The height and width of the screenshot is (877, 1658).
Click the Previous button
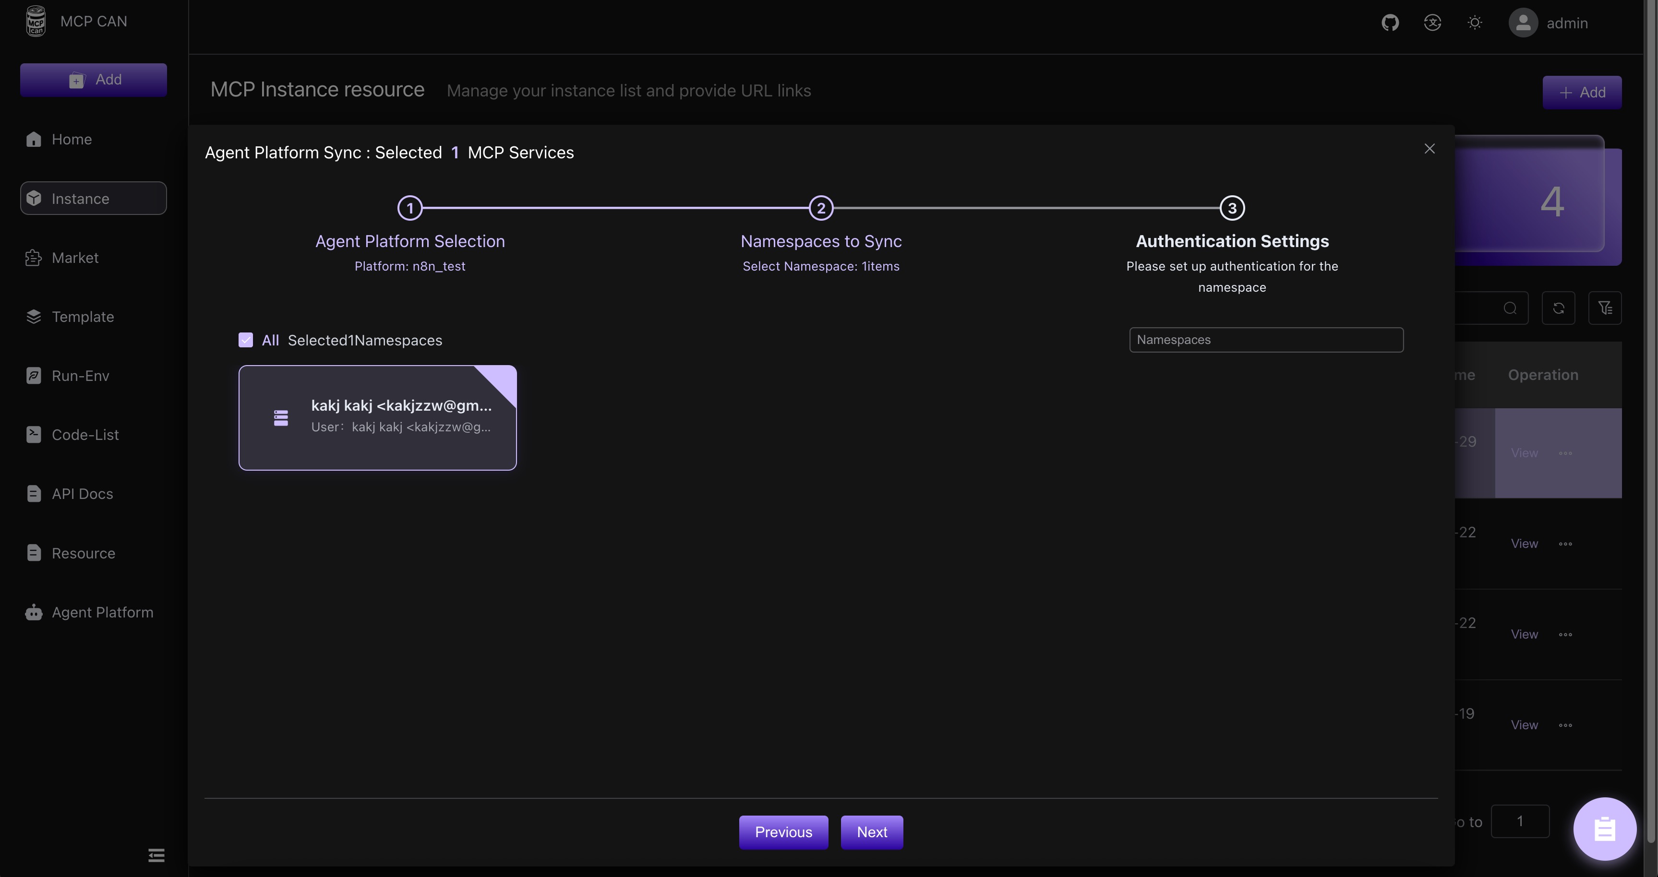pos(783,832)
